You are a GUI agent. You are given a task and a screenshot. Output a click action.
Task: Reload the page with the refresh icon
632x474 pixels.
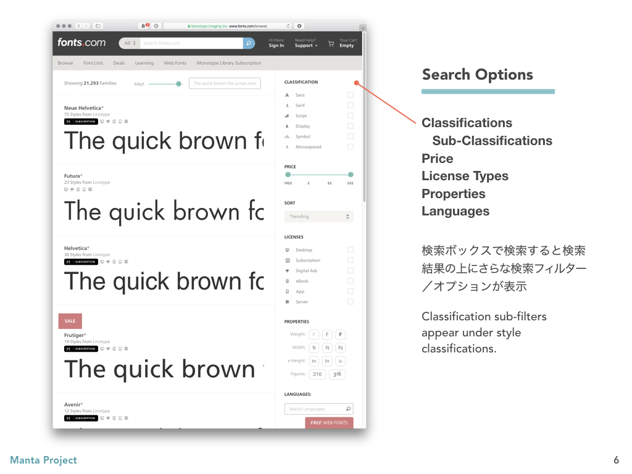coord(288,26)
